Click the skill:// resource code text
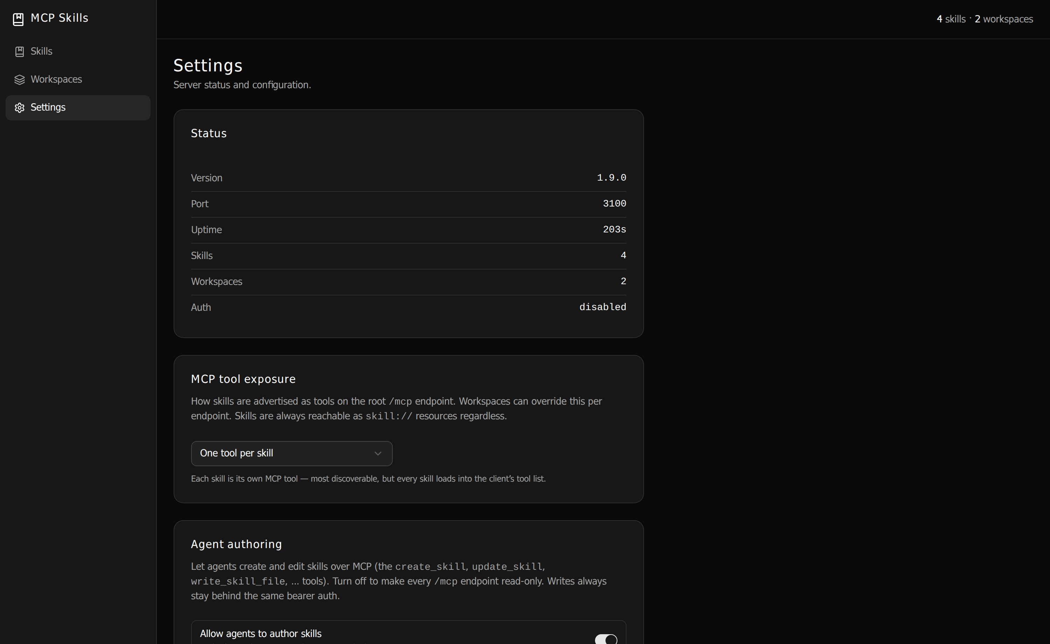This screenshot has height=644, width=1050. click(x=388, y=416)
